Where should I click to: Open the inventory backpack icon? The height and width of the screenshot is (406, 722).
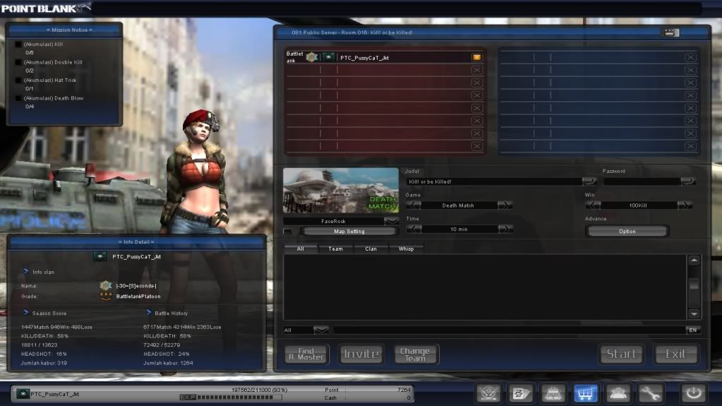(x=553, y=393)
